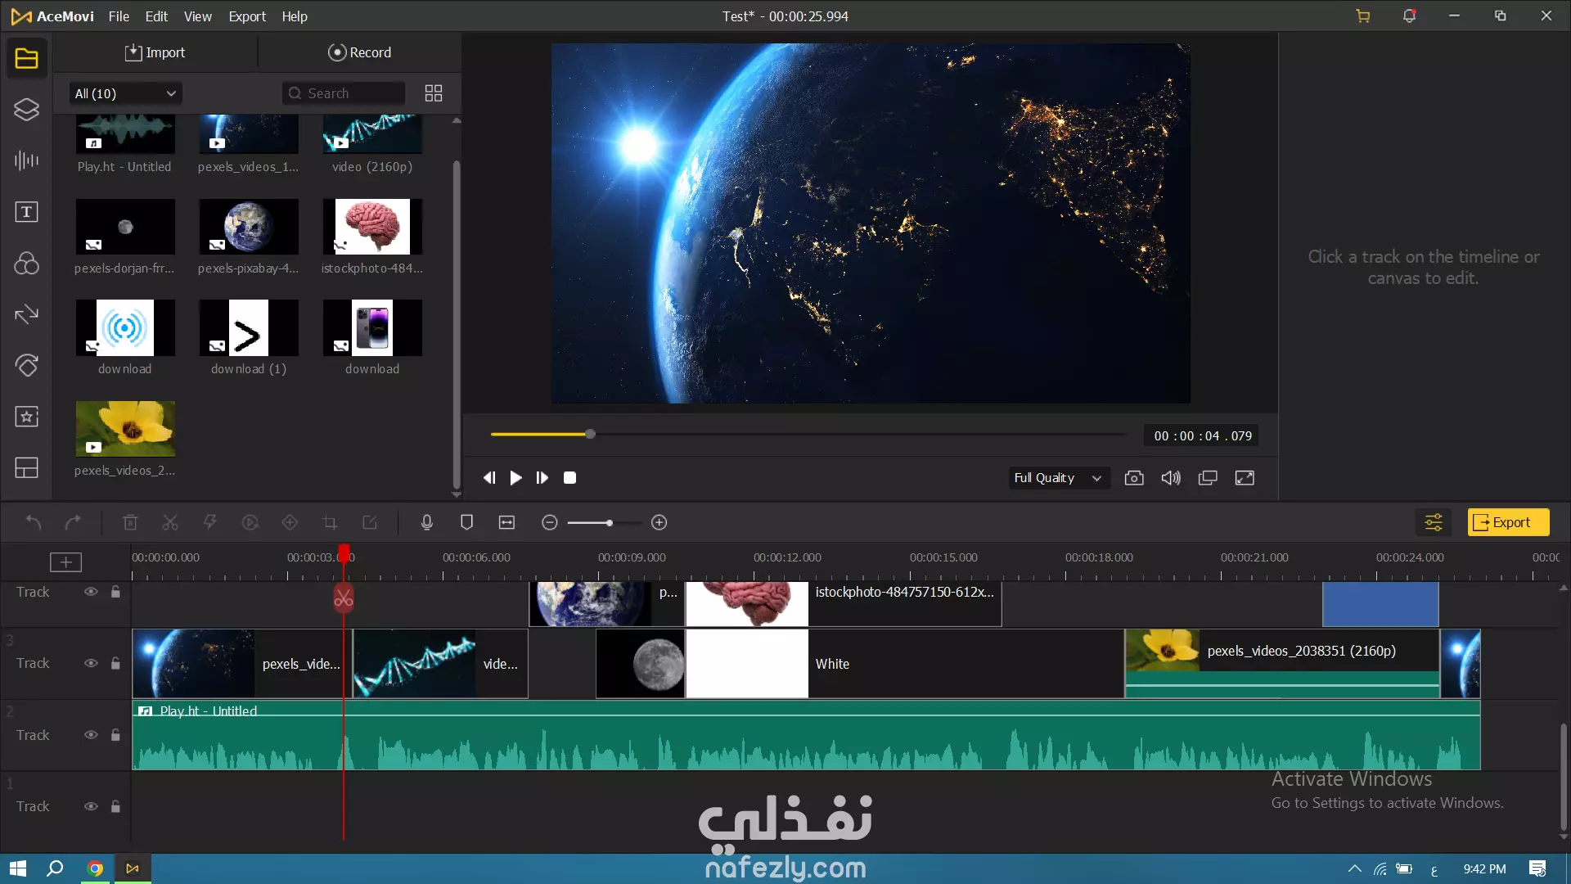Open the notifications bell icon
Viewport: 1571px width, 884px height.
coord(1409,16)
